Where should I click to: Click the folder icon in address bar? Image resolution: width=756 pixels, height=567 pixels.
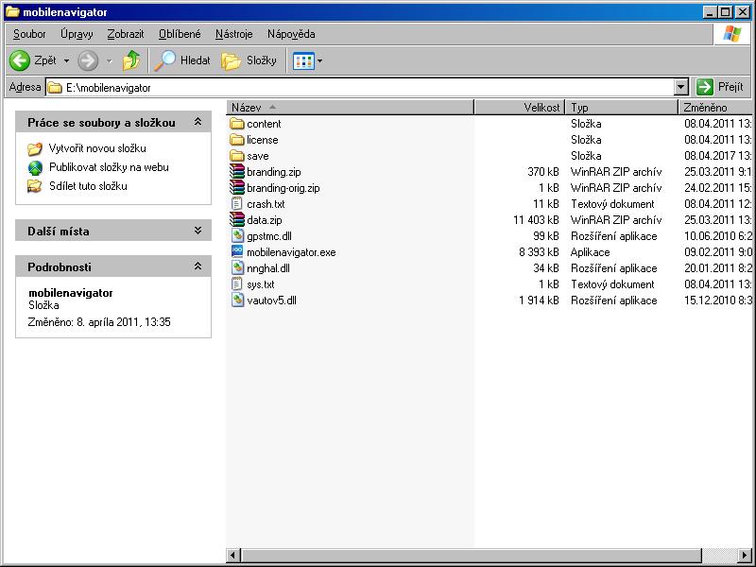point(55,88)
